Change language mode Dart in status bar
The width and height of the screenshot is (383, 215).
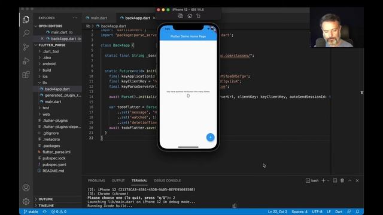coord(339,212)
